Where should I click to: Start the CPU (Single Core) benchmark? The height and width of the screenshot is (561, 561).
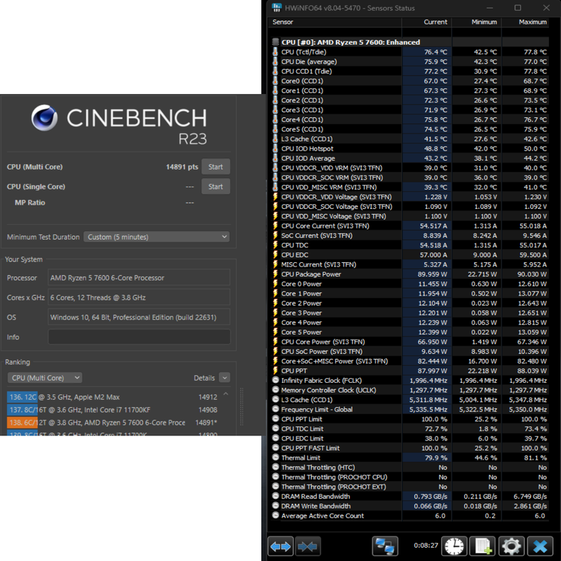click(215, 187)
